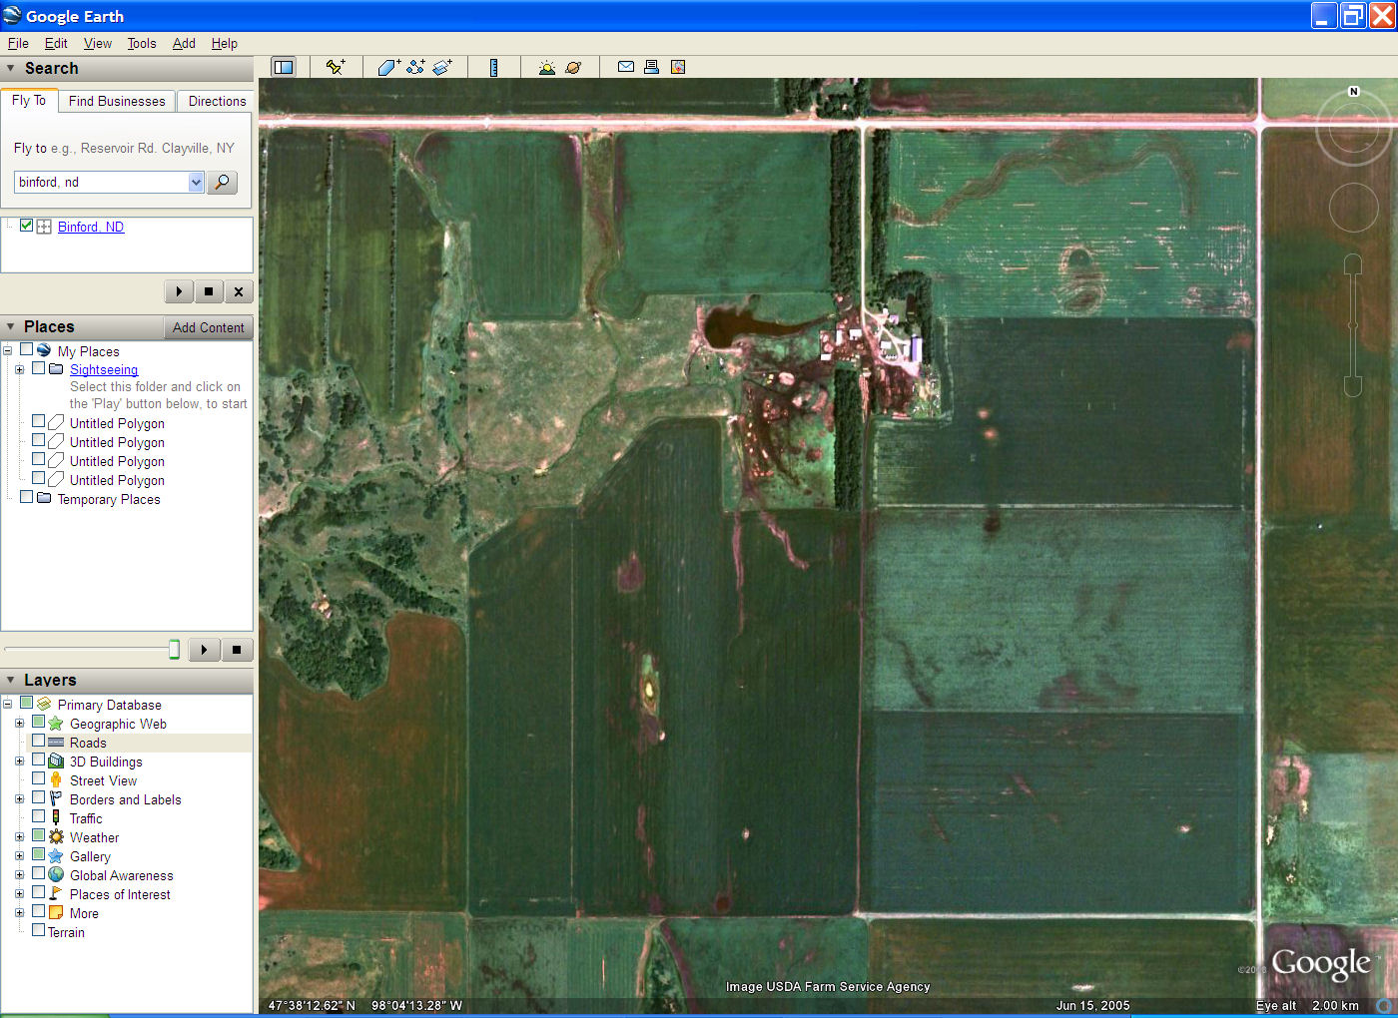
Task: Click the Print icon in toolbar
Action: tap(651, 67)
